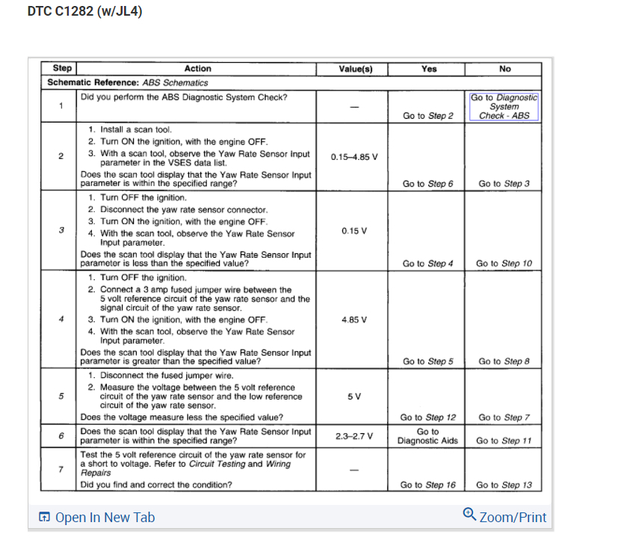Screen dimensions: 642x549
Task: Follow the Go to Diagnostic System Check - ABS link
Action: (504, 106)
